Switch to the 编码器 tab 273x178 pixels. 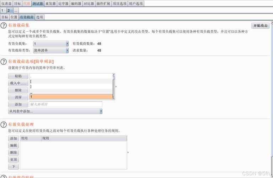[x=76, y=4]
